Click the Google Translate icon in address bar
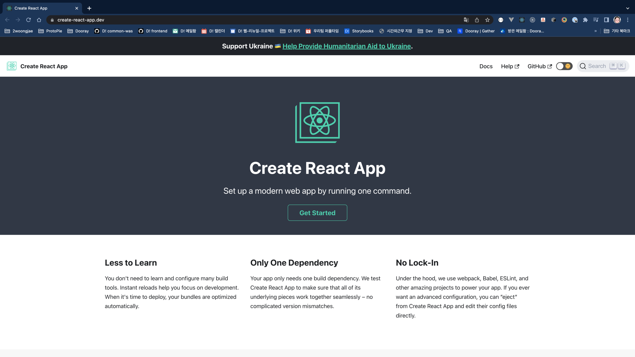This screenshot has height=357, width=635. coord(466,20)
